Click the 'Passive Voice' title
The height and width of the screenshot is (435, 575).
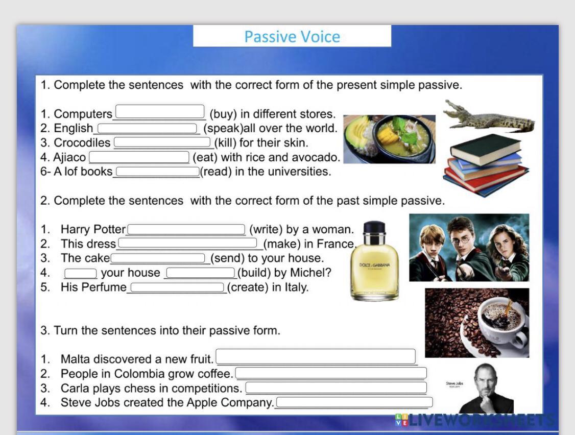coord(292,36)
